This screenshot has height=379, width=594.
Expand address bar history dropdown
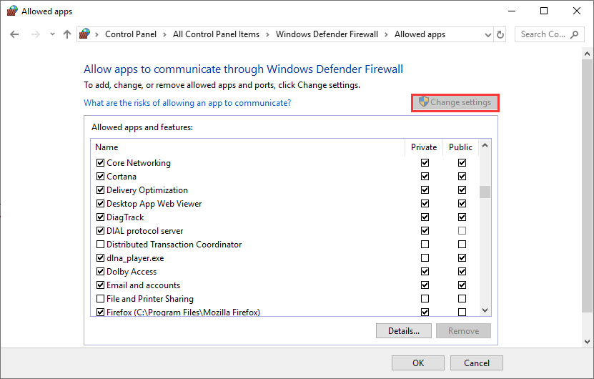pyautogui.click(x=488, y=35)
